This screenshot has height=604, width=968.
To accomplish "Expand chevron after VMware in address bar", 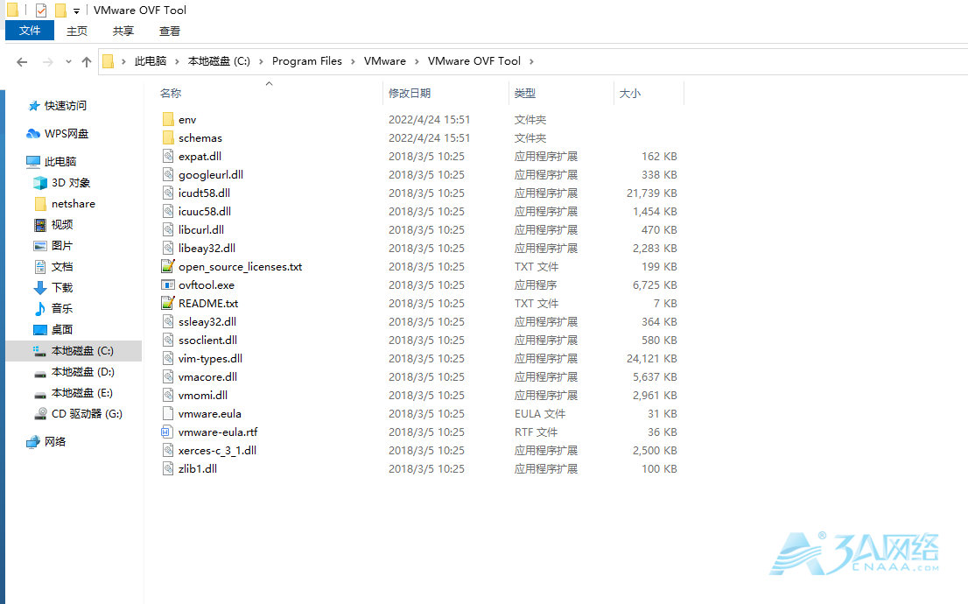I will pos(417,61).
